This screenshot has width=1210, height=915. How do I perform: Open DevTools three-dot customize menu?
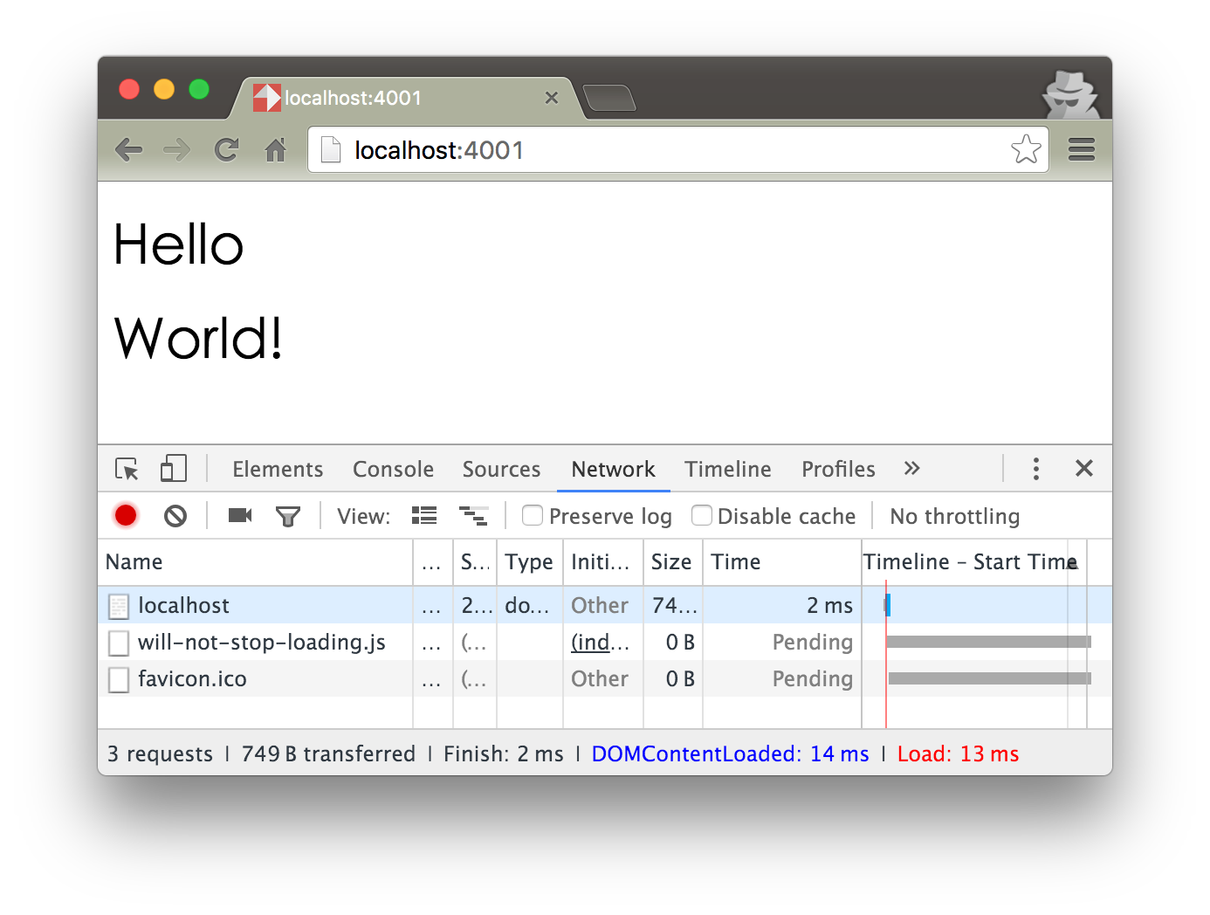pyautogui.click(x=1035, y=469)
